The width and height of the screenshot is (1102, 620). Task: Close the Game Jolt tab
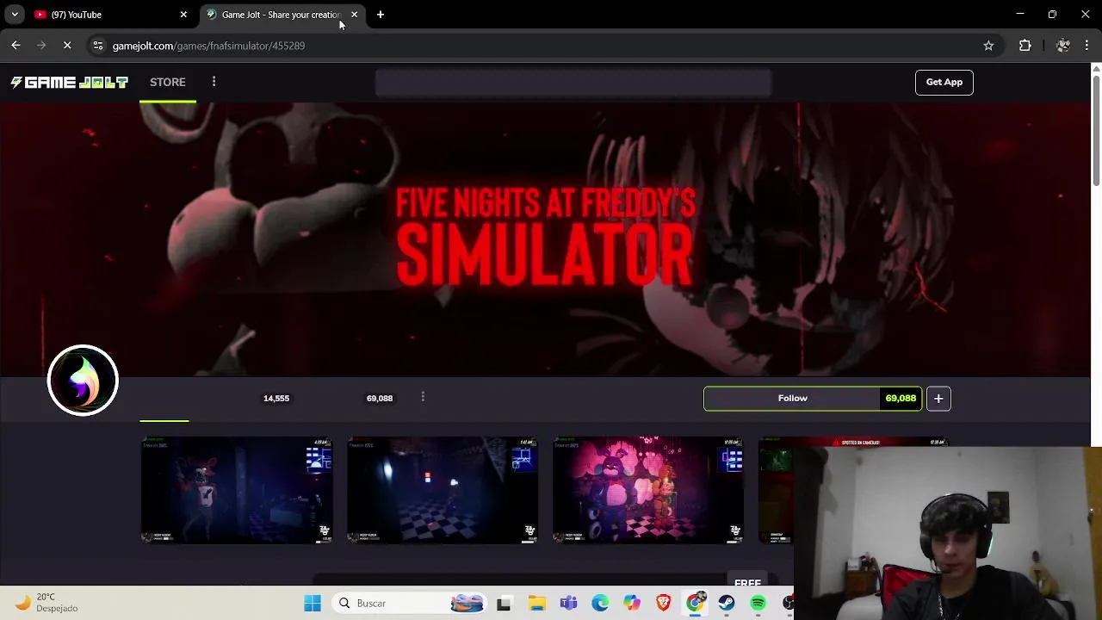point(354,15)
